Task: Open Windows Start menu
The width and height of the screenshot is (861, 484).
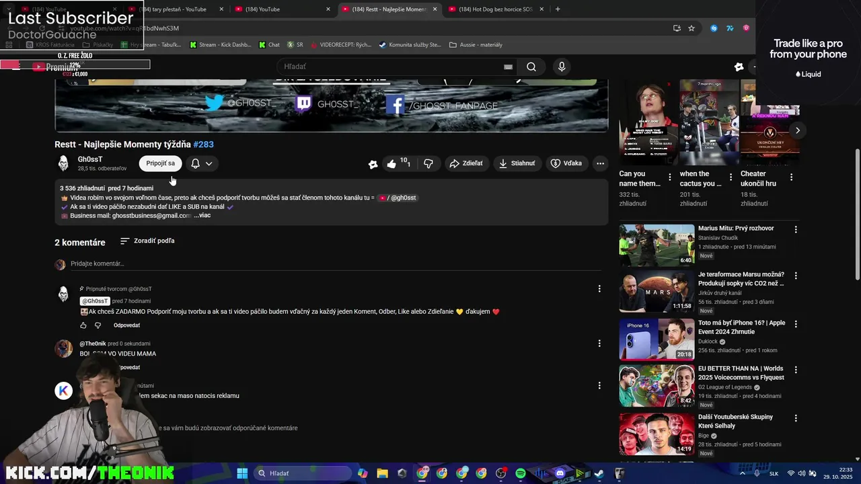Action: [x=242, y=473]
